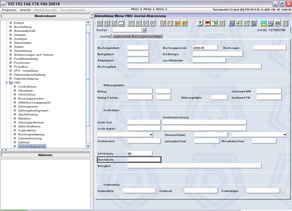Click the Buchungsperiode field showing 2008-08
292x211 pixels.
205,48
